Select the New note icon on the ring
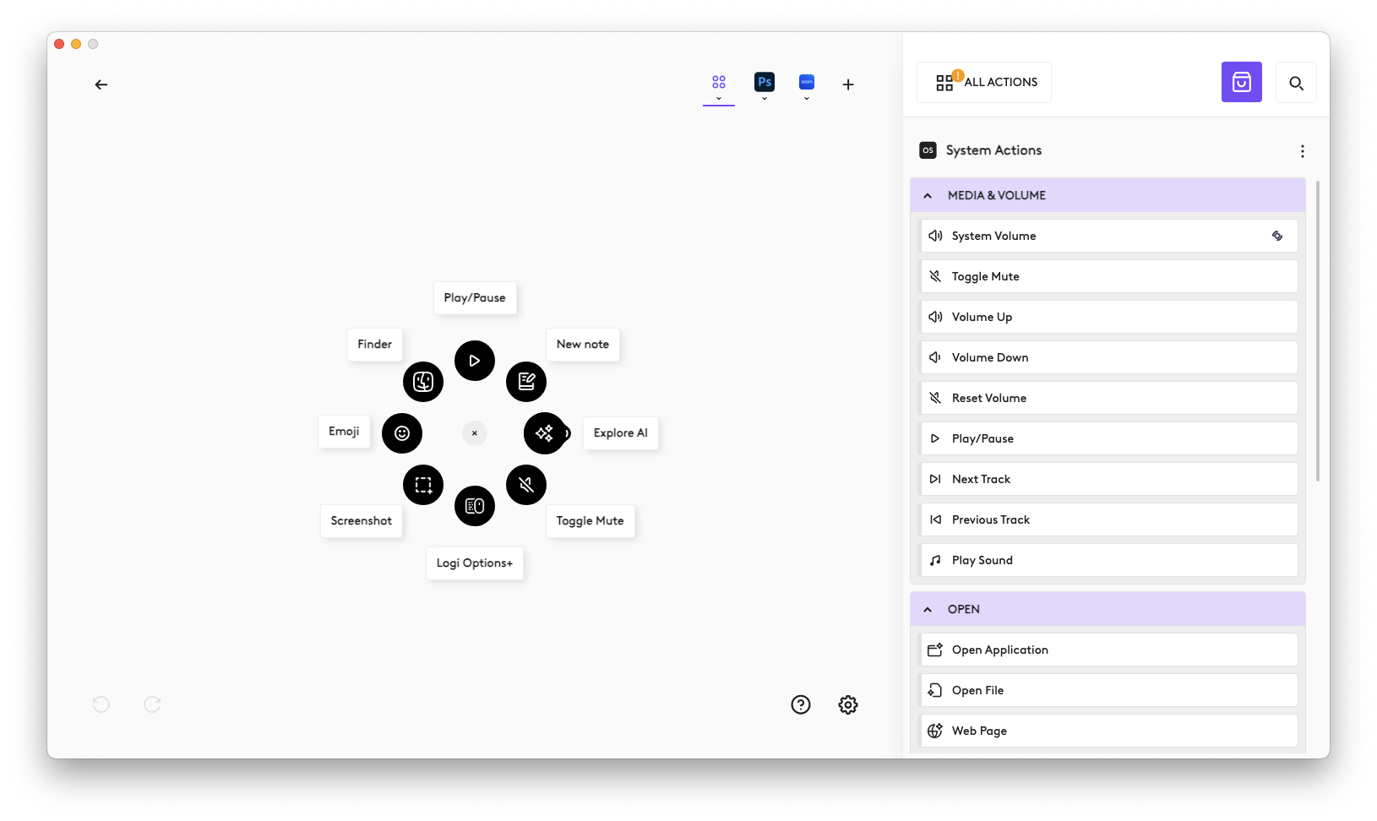The image size is (1377, 821). pos(526,381)
